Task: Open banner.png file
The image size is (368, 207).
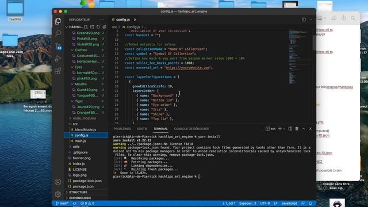Action: tap(82, 158)
